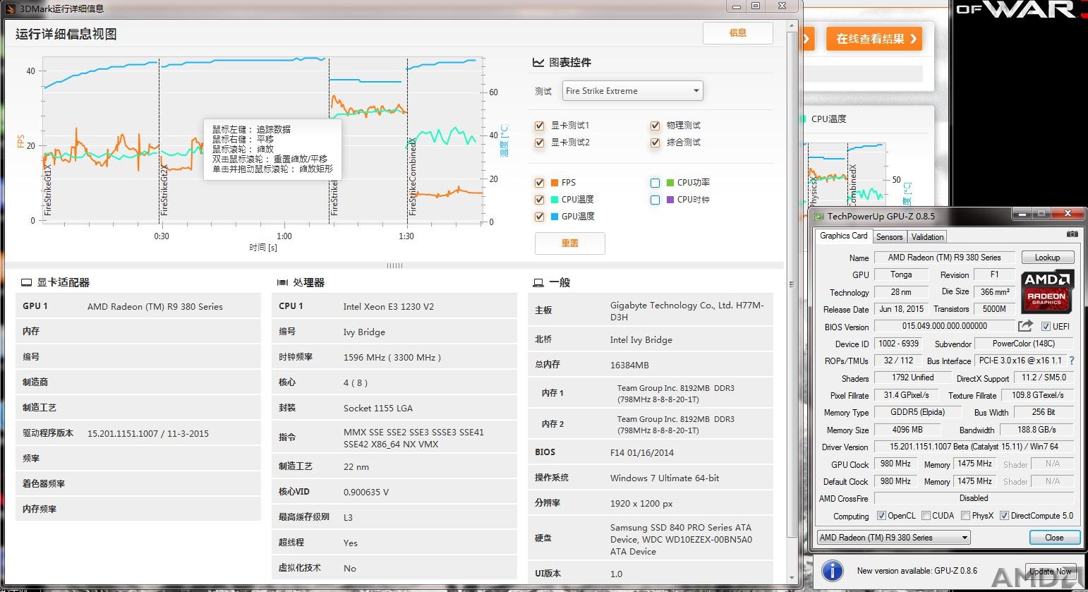Toggle combined test (综合测试) checkbox
Image resolution: width=1088 pixels, height=592 pixels.
coord(655,143)
